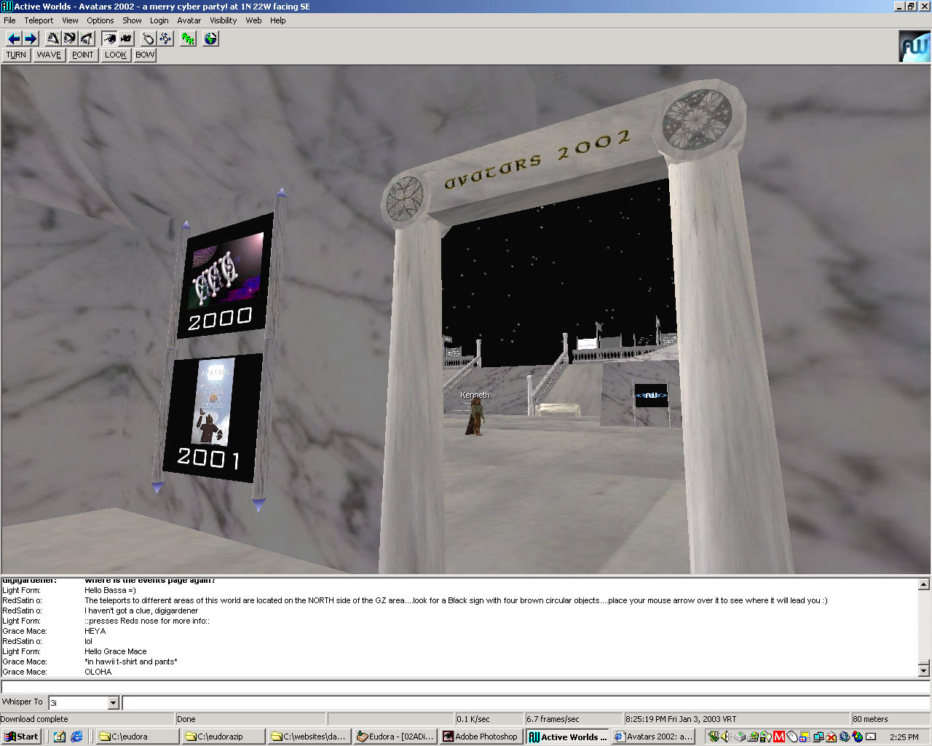Screen dimensions: 932x746
Task: Click the chat message input field
Action: pos(524,703)
